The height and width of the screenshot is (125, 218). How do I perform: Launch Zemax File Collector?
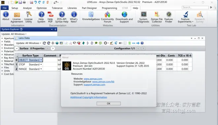pos(157,17)
